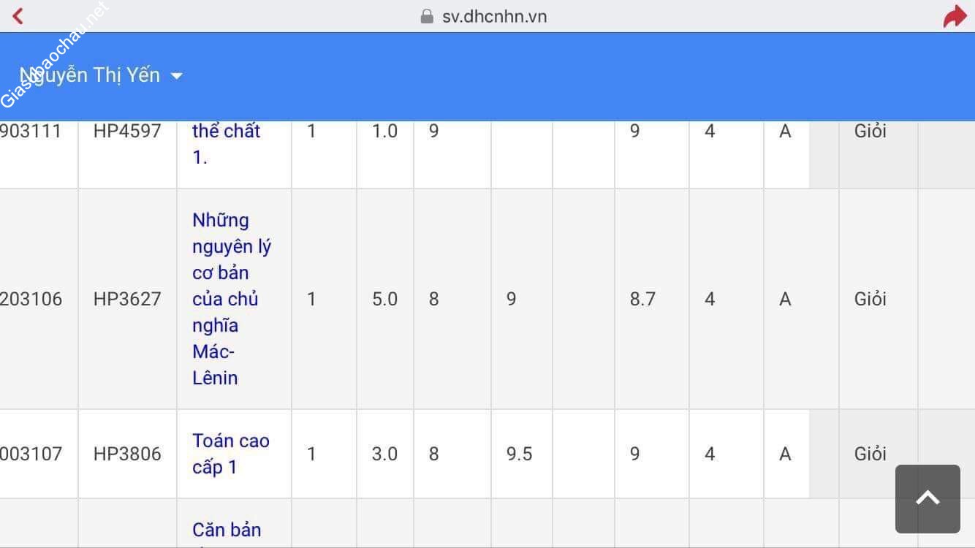
Task: Click class ID 903111
Action: pyautogui.click(x=31, y=132)
